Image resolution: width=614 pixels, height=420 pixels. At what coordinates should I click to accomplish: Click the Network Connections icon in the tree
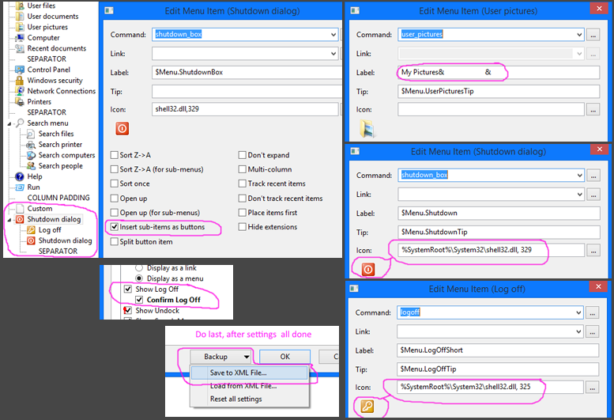coord(20,91)
